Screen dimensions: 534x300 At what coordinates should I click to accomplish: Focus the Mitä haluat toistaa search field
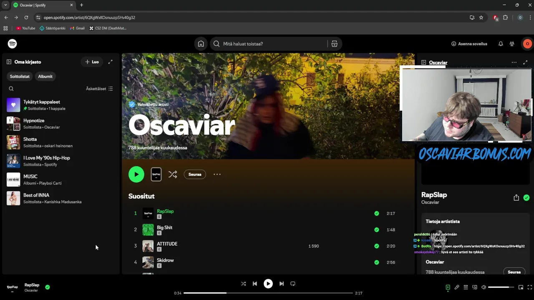tap(269, 44)
